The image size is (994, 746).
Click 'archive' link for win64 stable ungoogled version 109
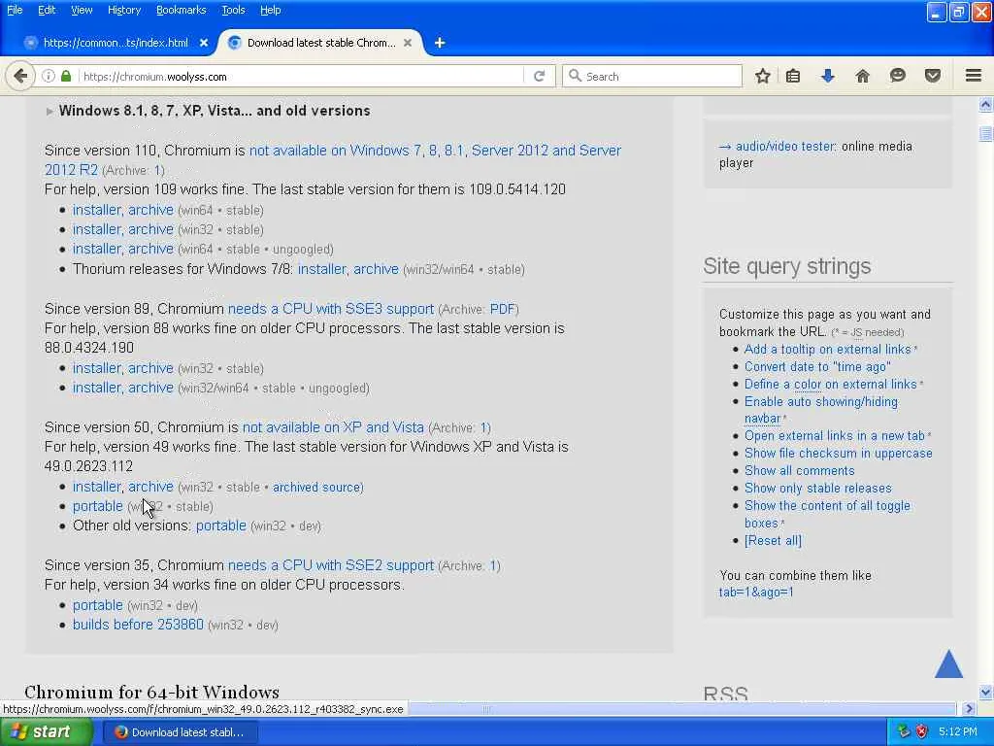(150, 249)
